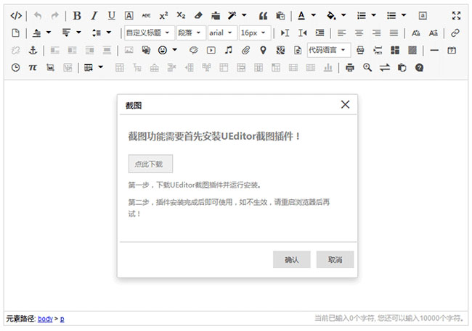Open the help question mark icon
This screenshot has width=472, height=331.
[419, 67]
